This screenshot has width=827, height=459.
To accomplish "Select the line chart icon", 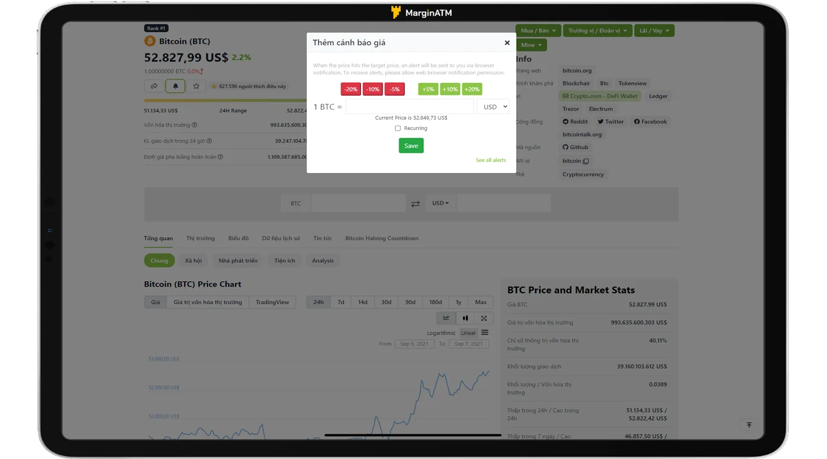I will click(x=446, y=318).
